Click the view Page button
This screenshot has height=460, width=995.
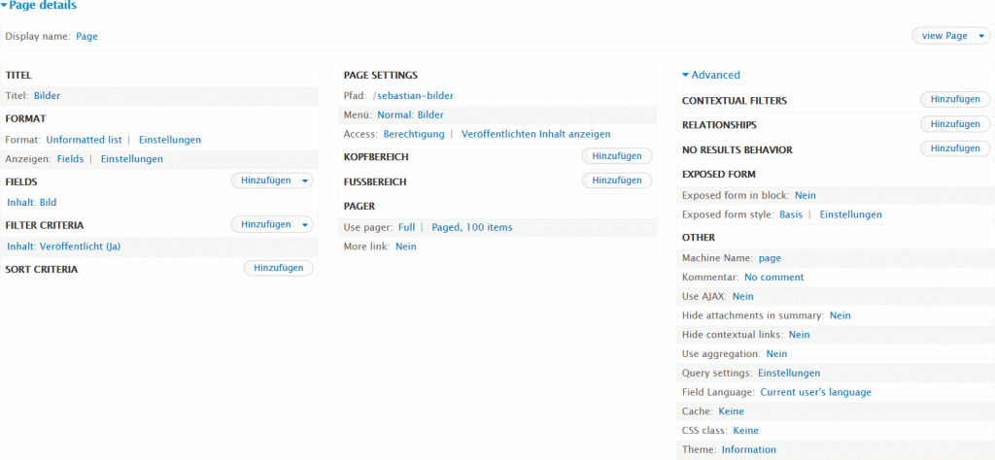944,36
